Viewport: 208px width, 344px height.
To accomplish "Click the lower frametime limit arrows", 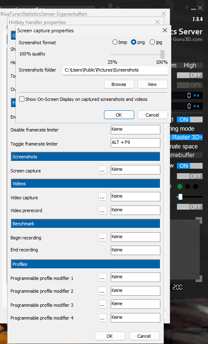I will tap(196, 106).
